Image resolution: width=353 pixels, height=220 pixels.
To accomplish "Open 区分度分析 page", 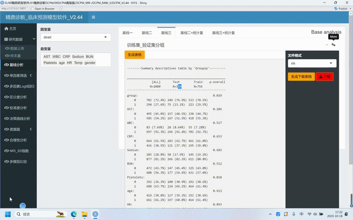I will 16,97.
